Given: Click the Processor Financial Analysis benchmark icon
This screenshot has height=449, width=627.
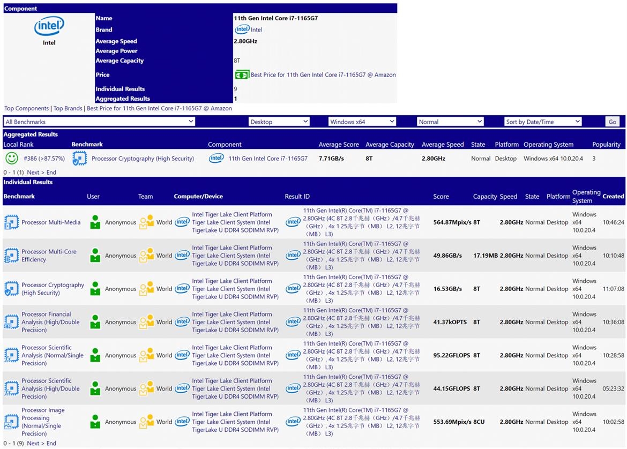Looking at the screenshot, I should point(11,322).
